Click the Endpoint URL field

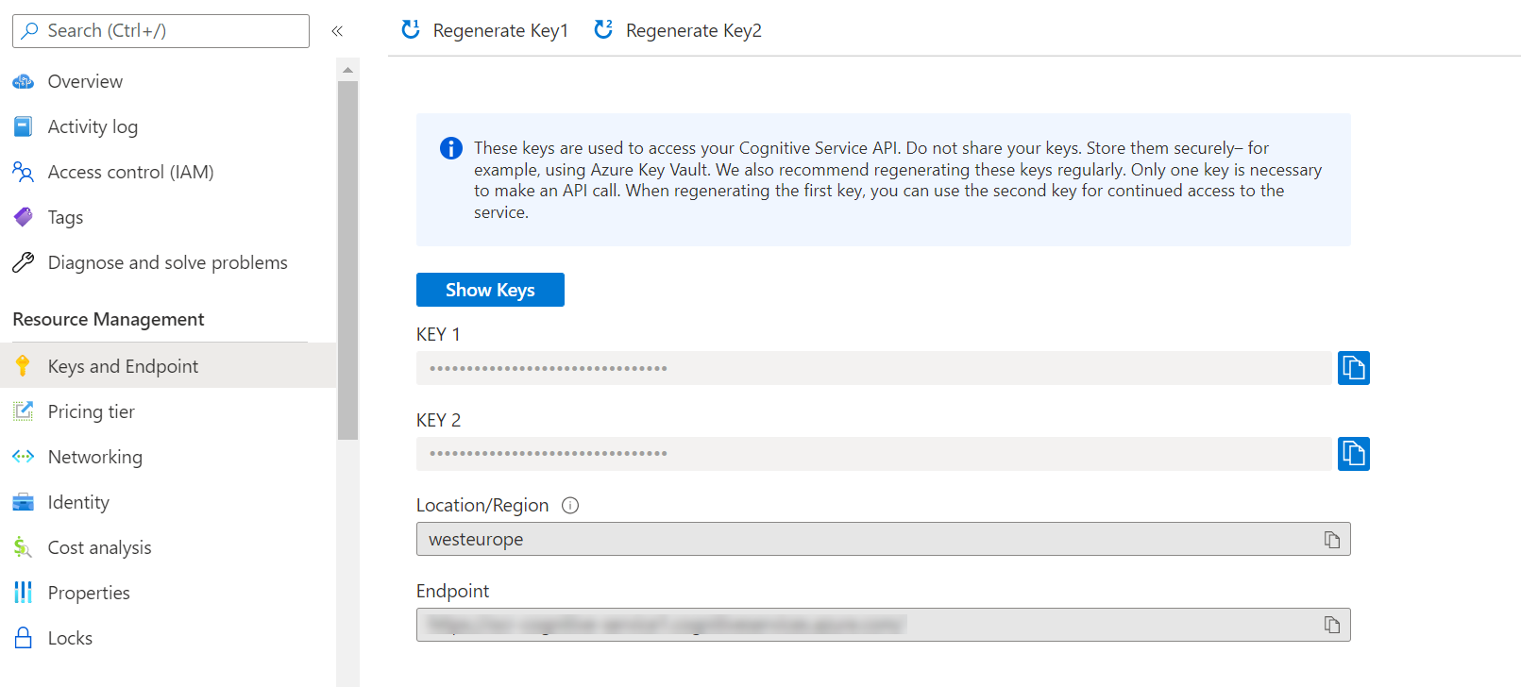pyautogui.click(x=884, y=625)
